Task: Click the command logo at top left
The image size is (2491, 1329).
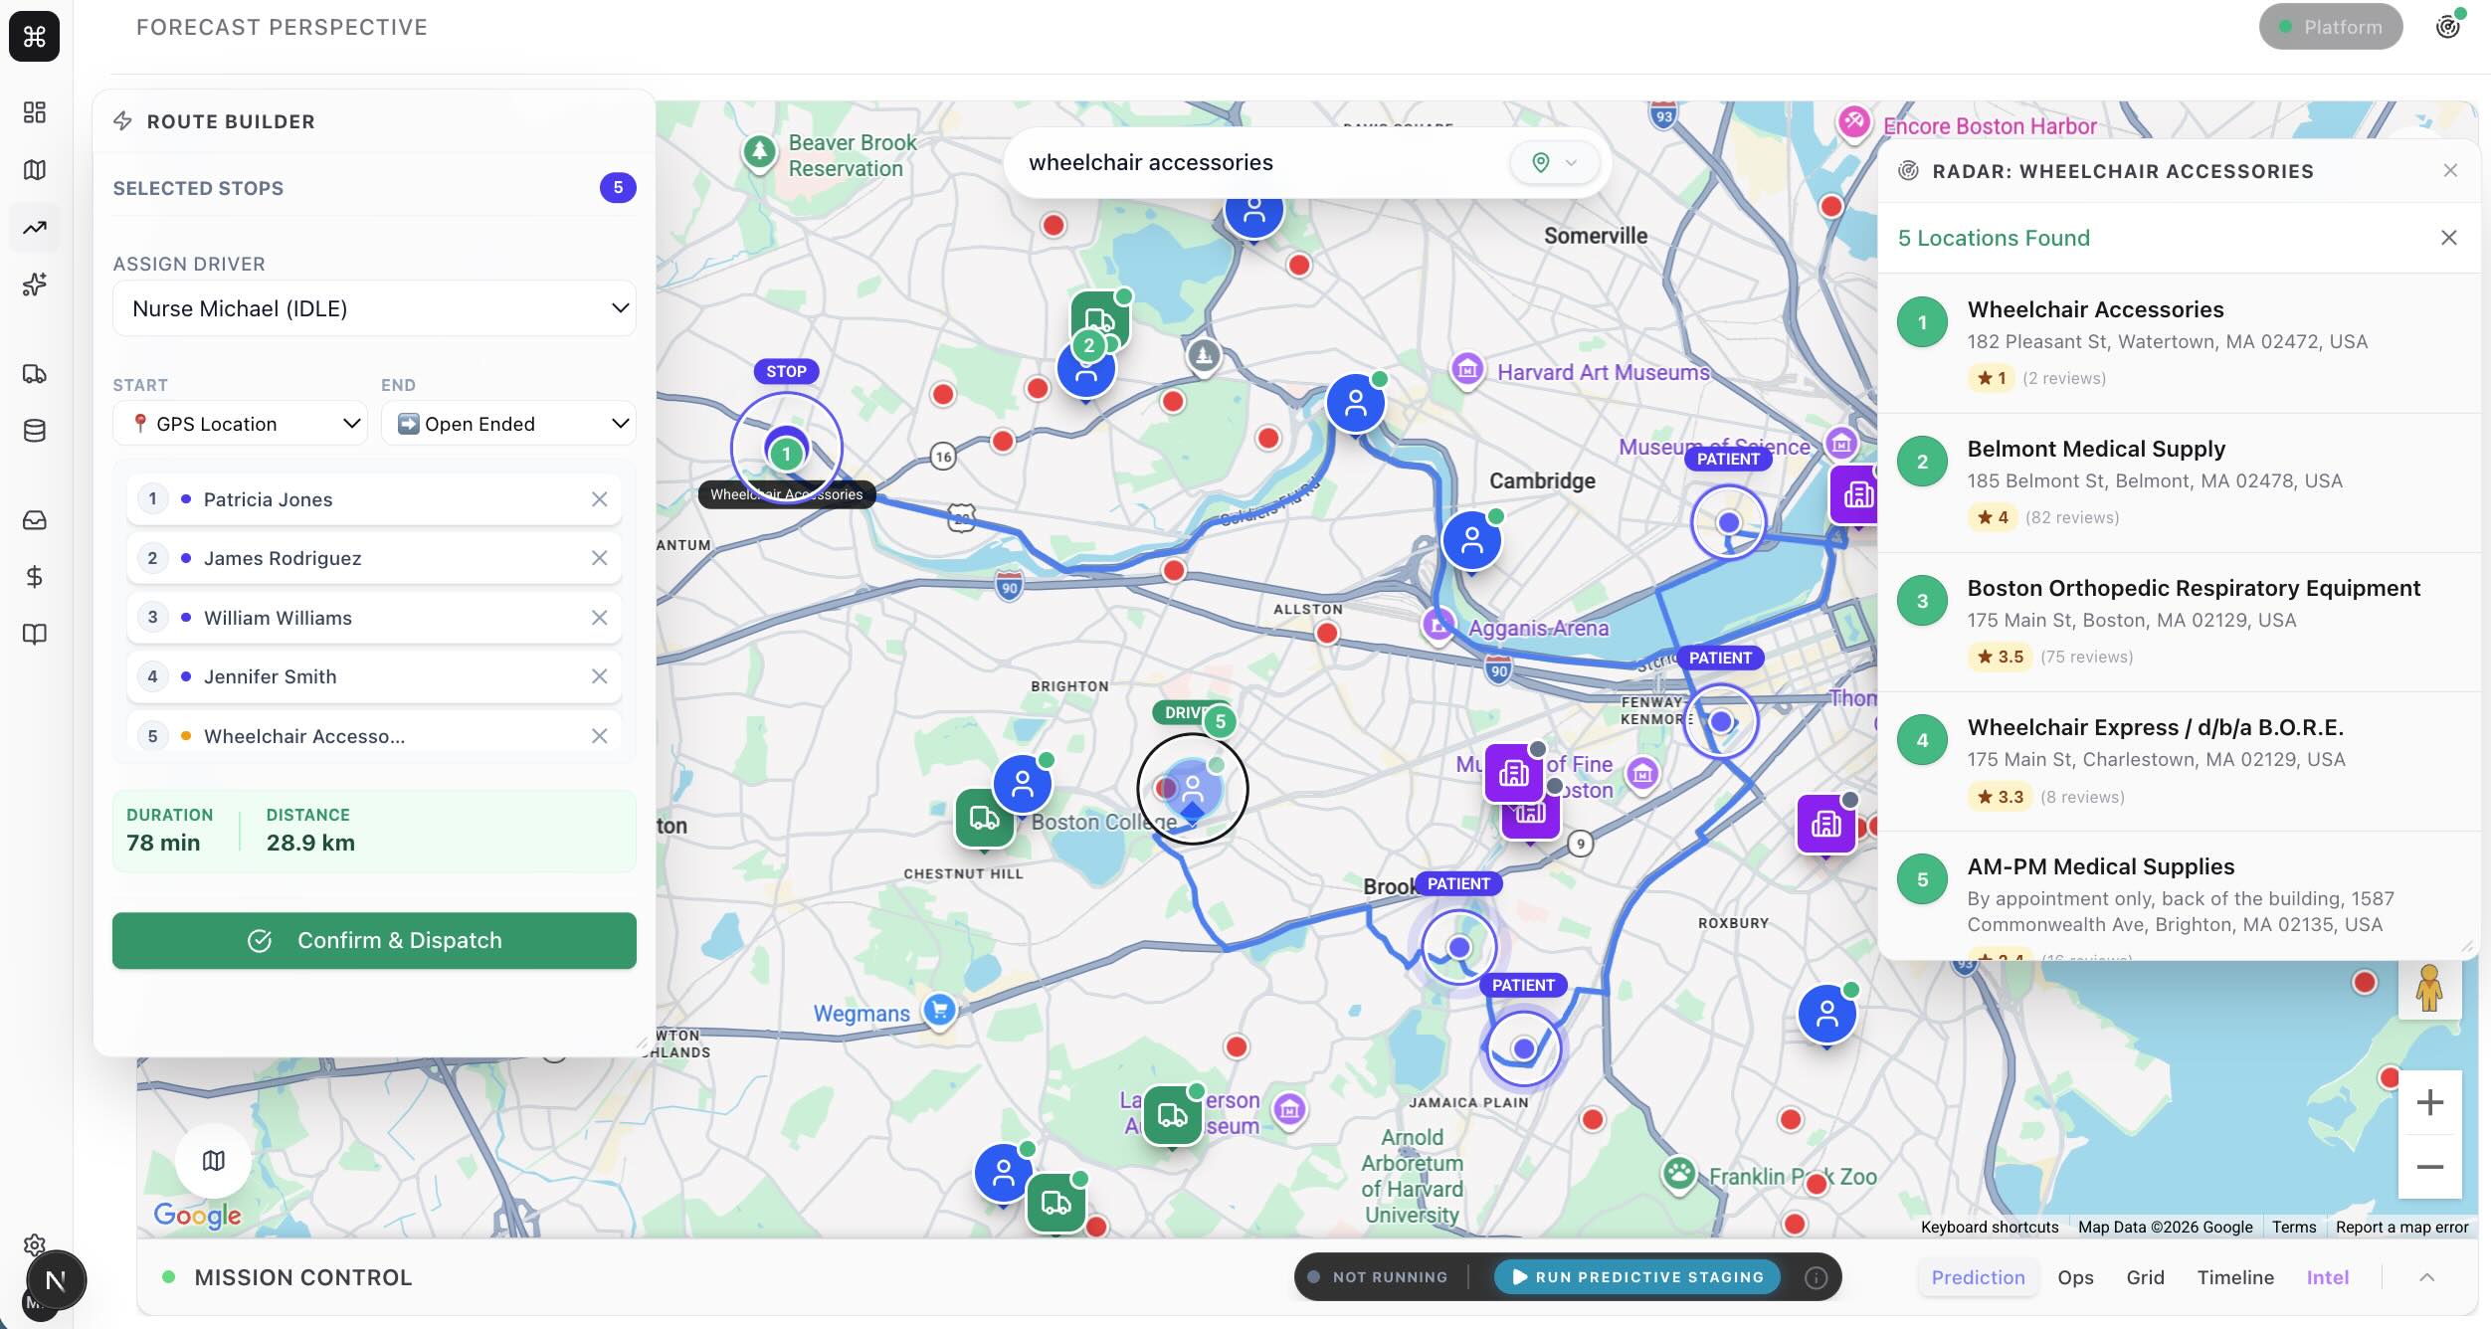Action: [34, 37]
